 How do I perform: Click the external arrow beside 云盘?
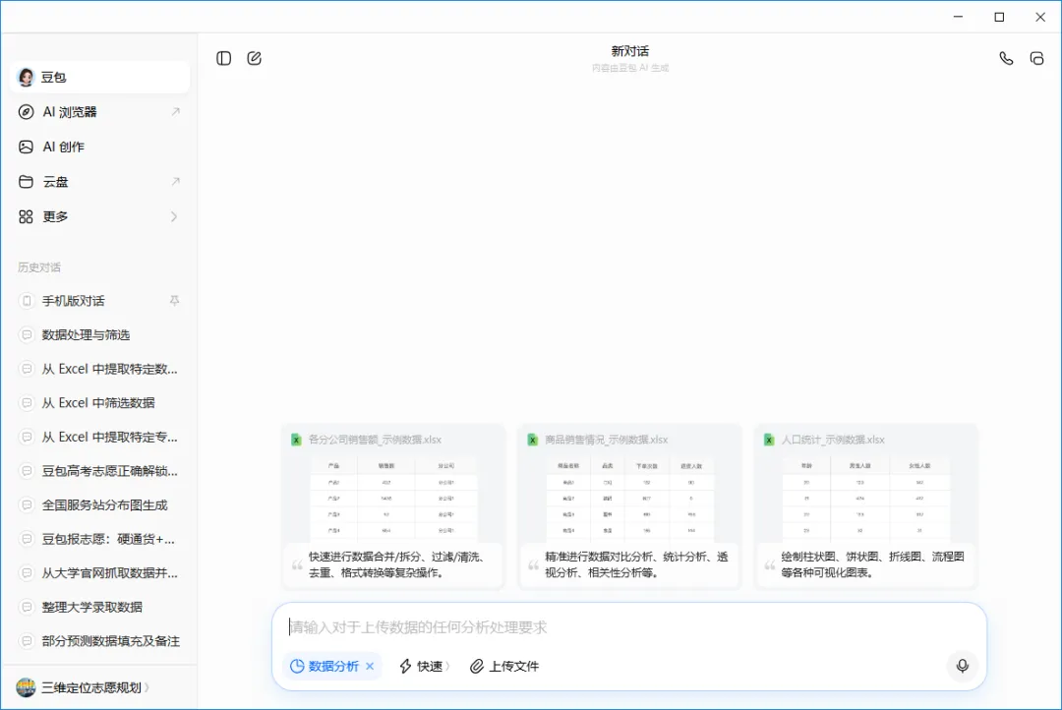(x=175, y=182)
